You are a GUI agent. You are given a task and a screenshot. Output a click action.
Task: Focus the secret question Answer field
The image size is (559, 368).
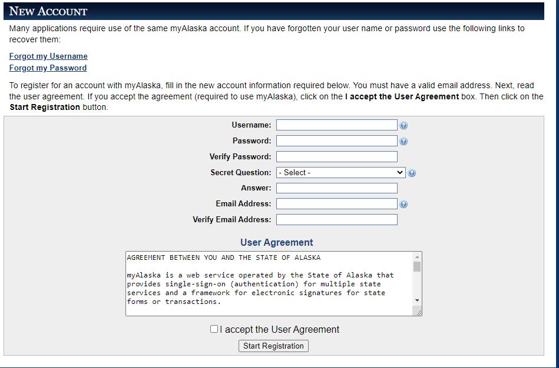pos(337,188)
